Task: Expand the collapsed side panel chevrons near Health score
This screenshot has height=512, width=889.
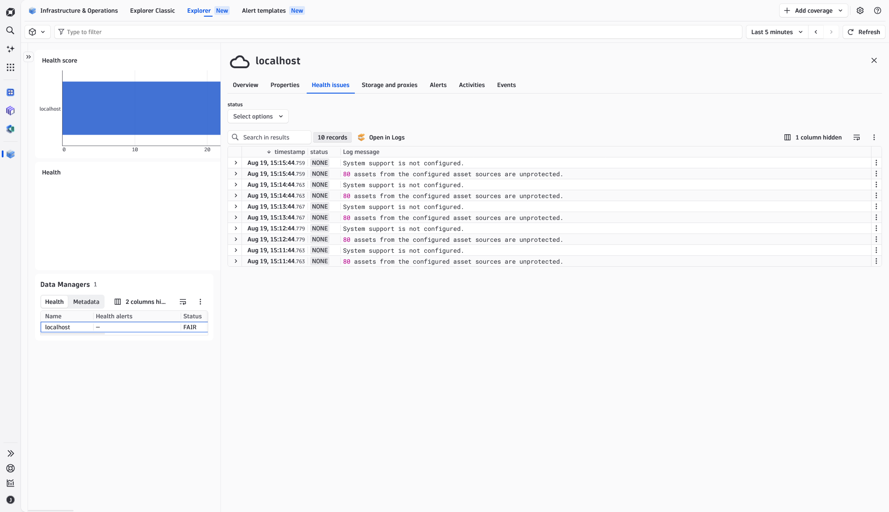Action: click(28, 57)
